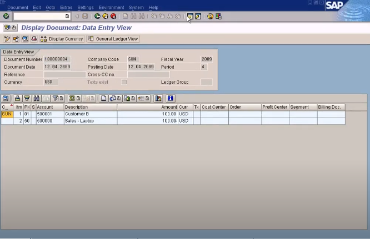
Task: Open the Goto menu
Action: click(50, 8)
